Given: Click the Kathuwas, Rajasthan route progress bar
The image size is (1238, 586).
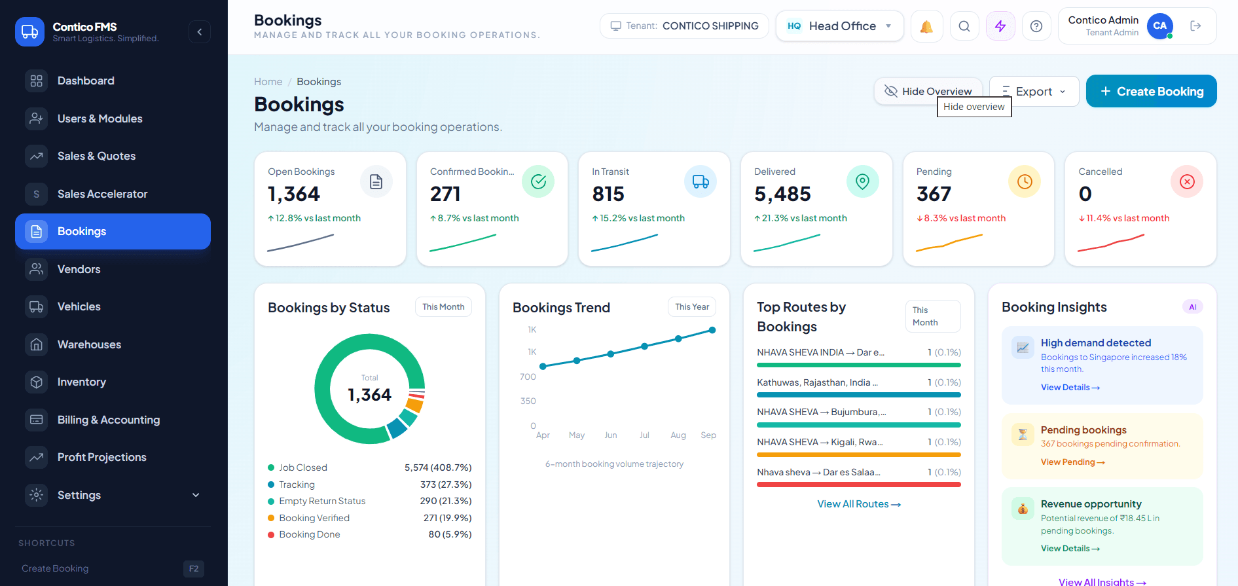Looking at the screenshot, I should click(x=859, y=395).
